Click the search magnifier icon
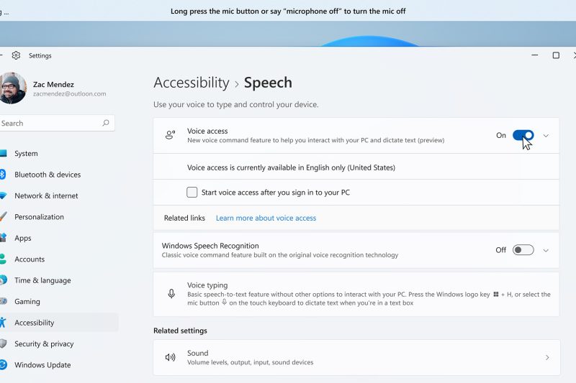 pos(106,123)
